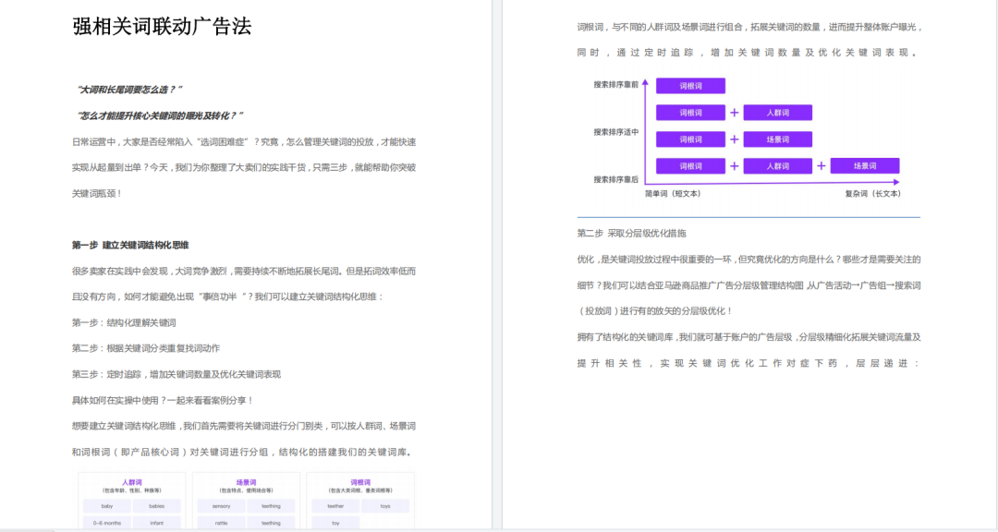Click the plus sign in the 场景词 row
Viewport: 998px width, 532px height.
click(734, 139)
